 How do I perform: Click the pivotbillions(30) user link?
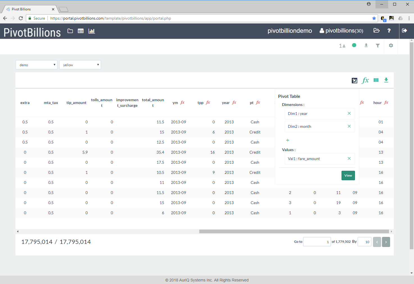click(341, 31)
